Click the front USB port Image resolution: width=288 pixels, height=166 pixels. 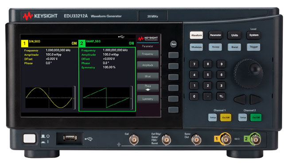click(70, 138)
